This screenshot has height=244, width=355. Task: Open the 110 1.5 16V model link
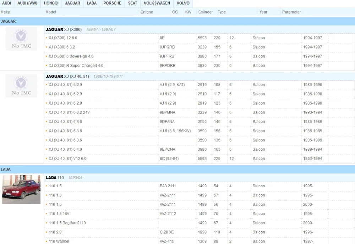59,213
